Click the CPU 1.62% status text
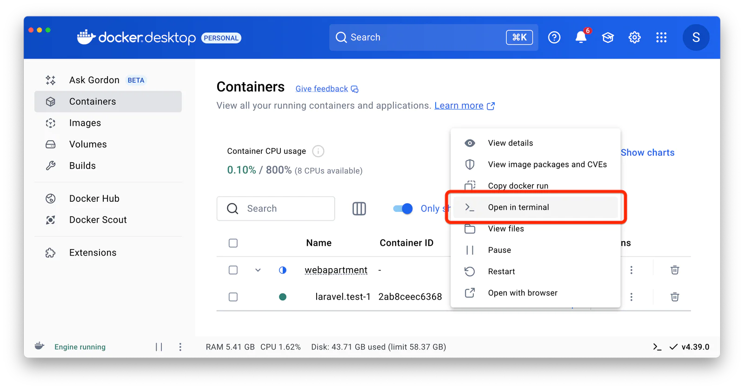 click(x=280, y=347)
